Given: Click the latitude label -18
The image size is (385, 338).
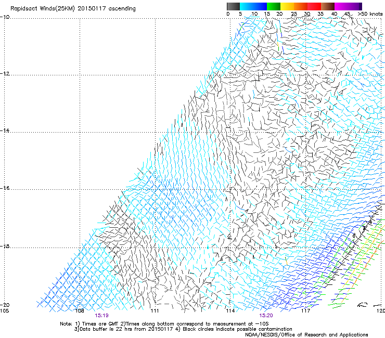Looking at the screenshot, I should click(5, 246).
